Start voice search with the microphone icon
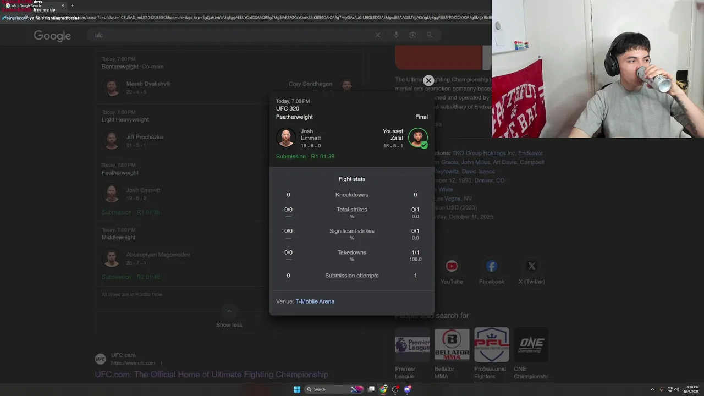The image size is (704, 396). pos(396,35)
